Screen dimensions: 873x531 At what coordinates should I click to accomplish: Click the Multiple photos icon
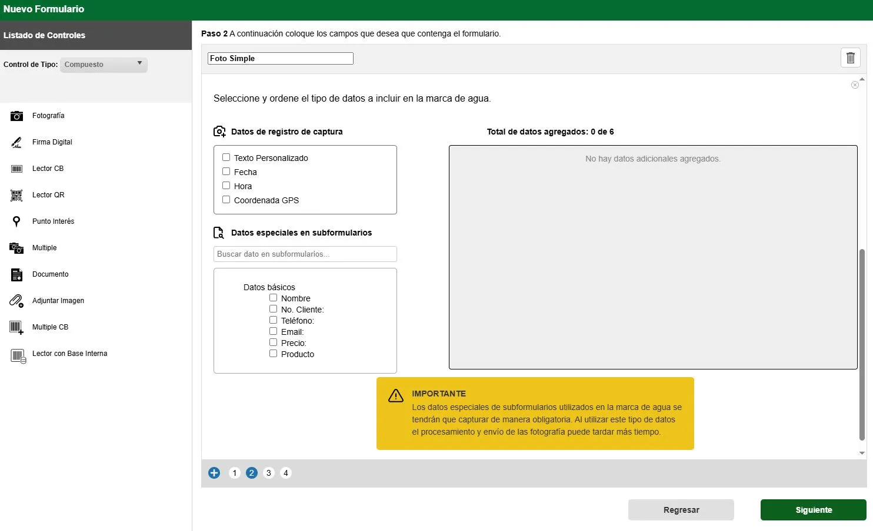[16, 248]
